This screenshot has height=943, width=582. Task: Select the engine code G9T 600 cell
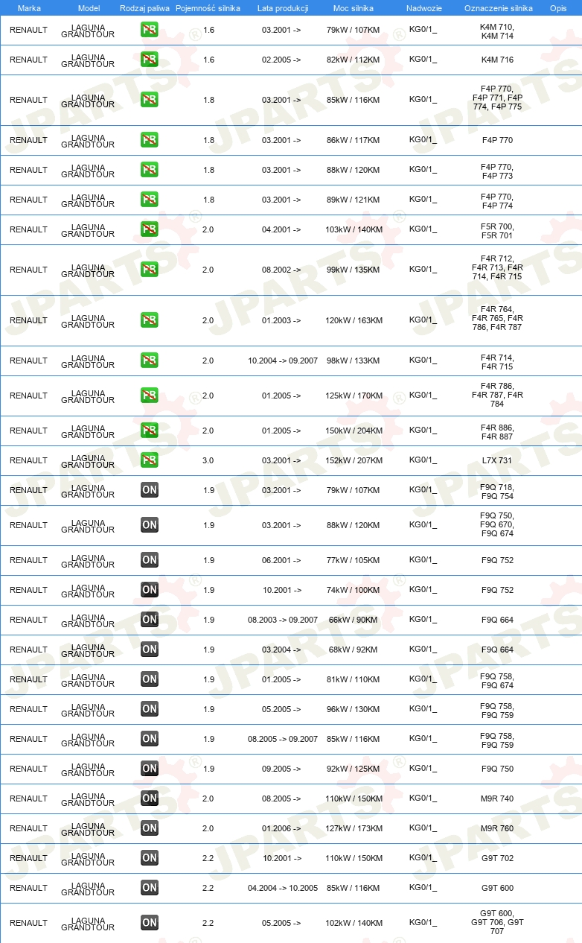coord(497,888)
